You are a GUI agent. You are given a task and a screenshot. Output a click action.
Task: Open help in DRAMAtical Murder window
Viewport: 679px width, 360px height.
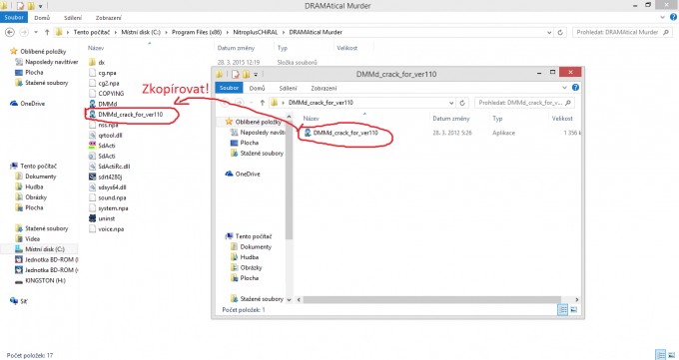coord(673,17)
